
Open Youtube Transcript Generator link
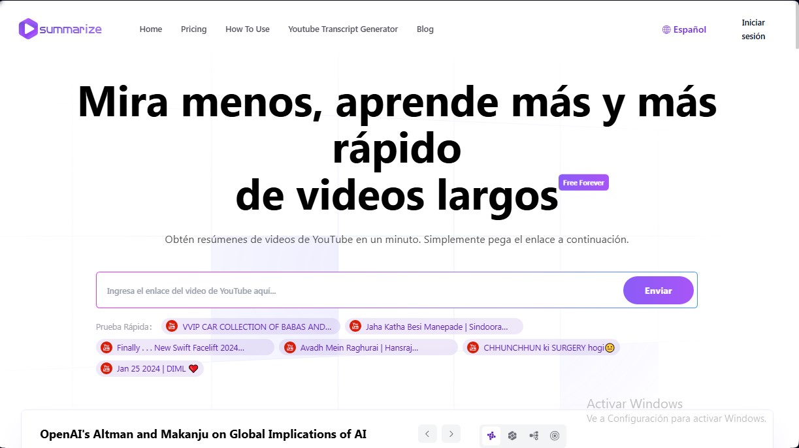pyautogui.click(x=343, y=29)
